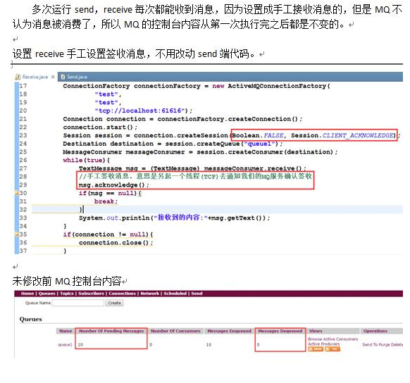Viewport: 410px width, 383px height.
Task: Focus the Queue Name input field
Action: [x=78, y=303]
